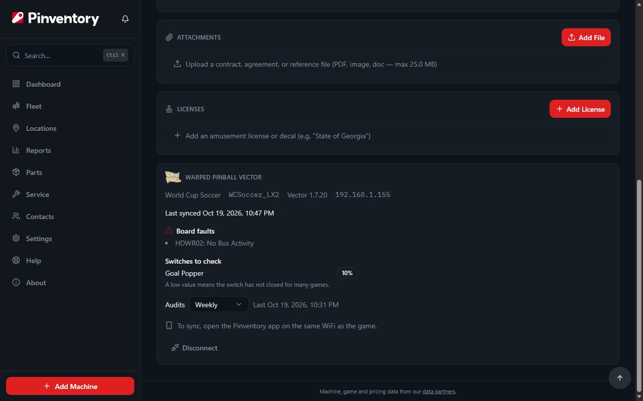Click the Parts box icon
The height and width of the screenshot is (401, 643).
click(x=16, y=172)
